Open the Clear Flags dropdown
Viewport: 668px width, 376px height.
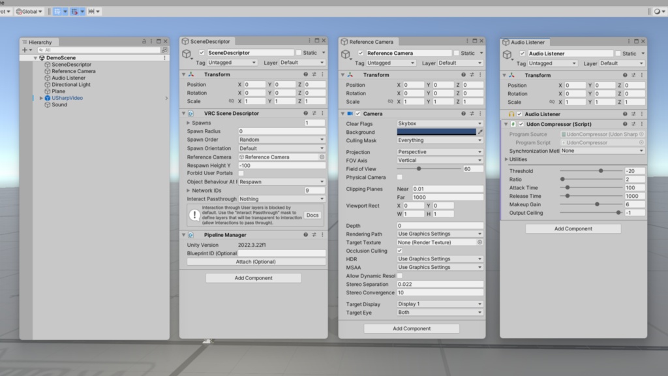pos(440,123)
